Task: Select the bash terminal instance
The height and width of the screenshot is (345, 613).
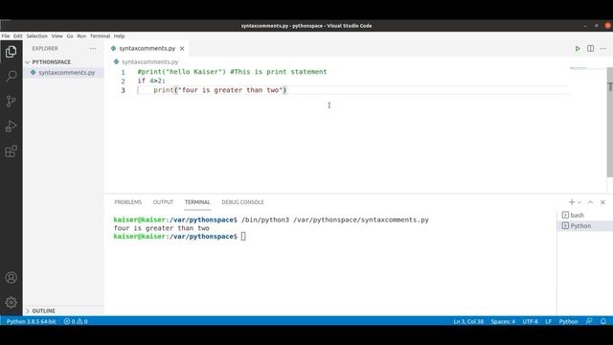Action: tap(585, 215)
